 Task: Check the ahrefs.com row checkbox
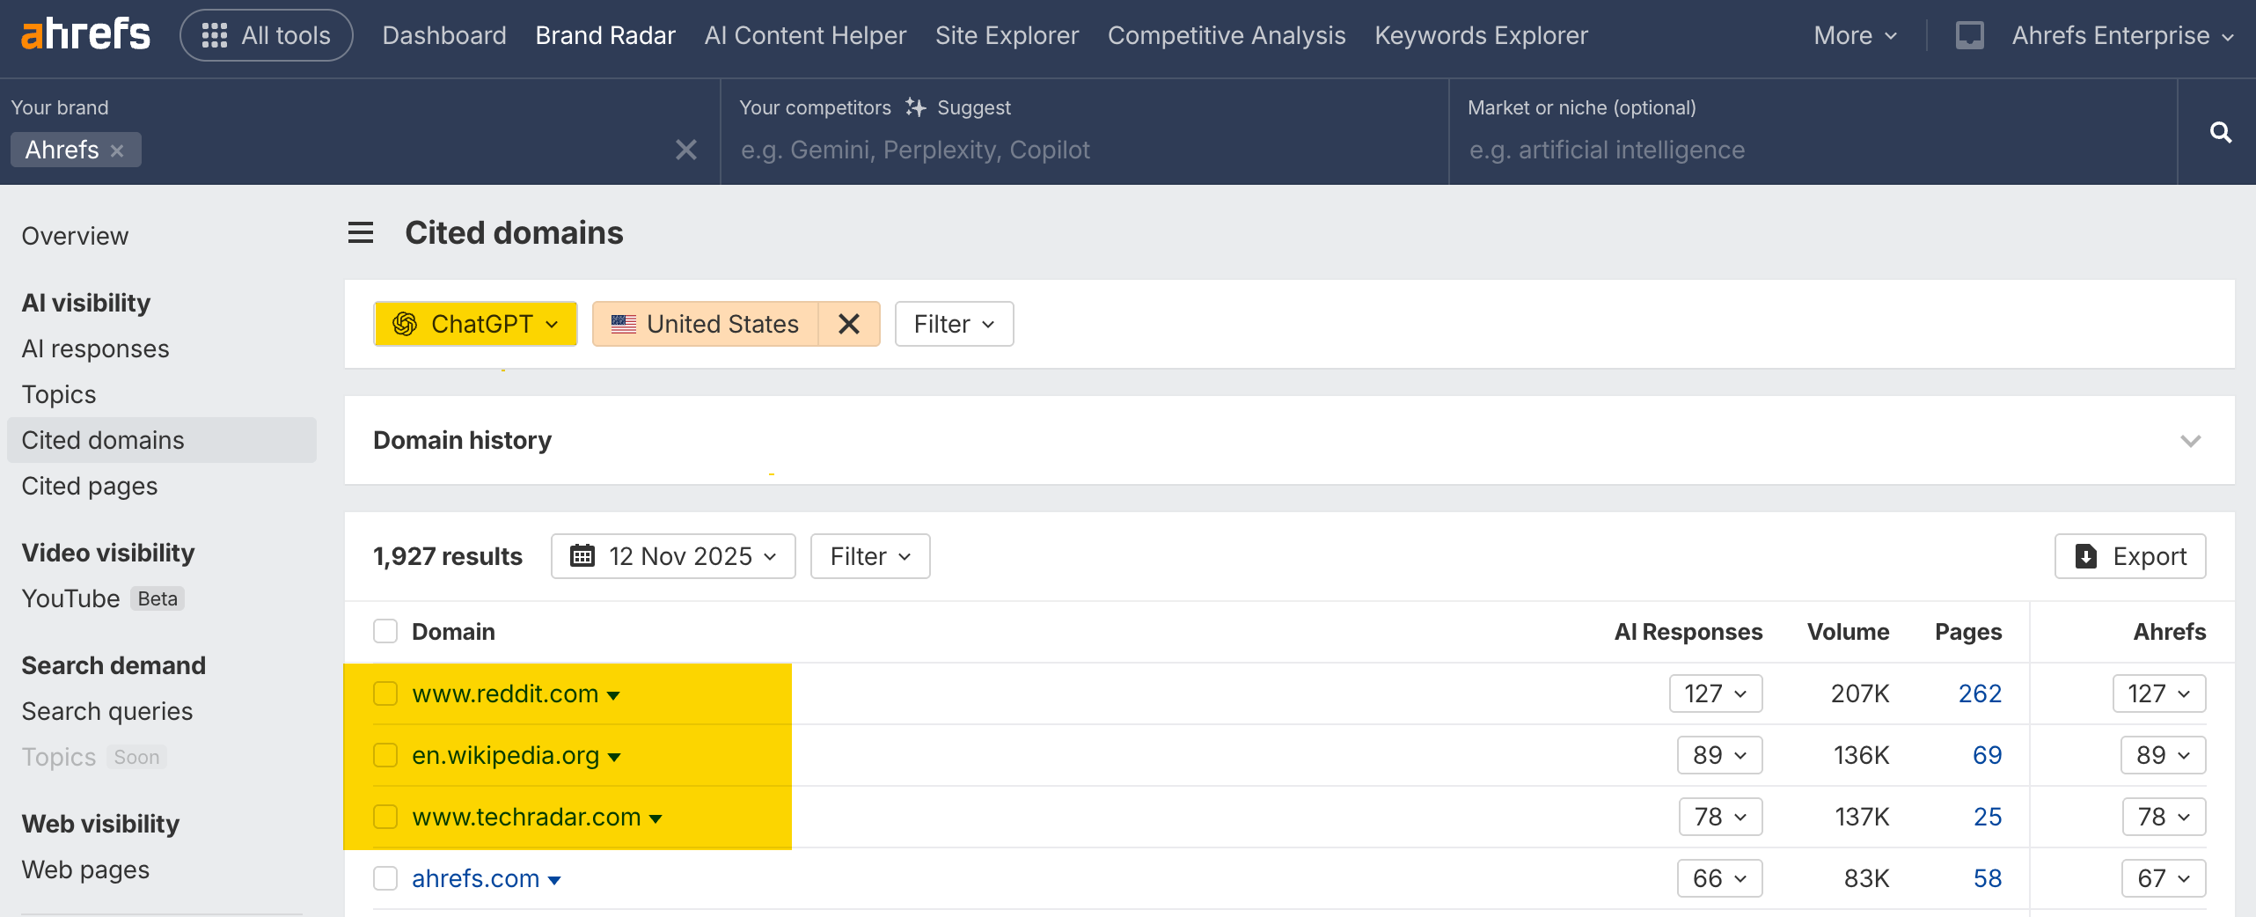[x=385, y=878]
